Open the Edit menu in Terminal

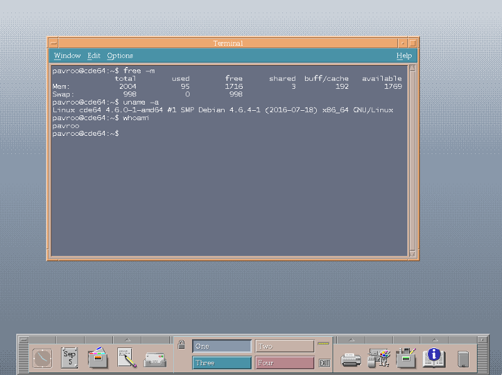[x=93, y=56]
